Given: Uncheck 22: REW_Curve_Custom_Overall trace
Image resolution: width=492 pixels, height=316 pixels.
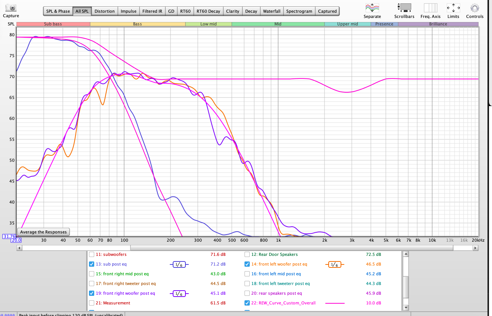Looking at the screenshot, I should pos(247,303).
